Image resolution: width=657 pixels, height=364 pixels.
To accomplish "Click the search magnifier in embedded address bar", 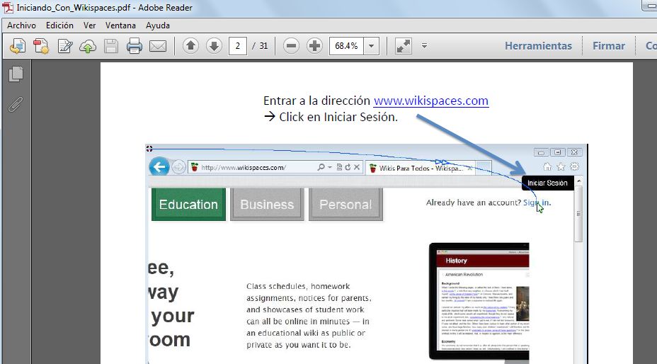I will coord(321,167).
